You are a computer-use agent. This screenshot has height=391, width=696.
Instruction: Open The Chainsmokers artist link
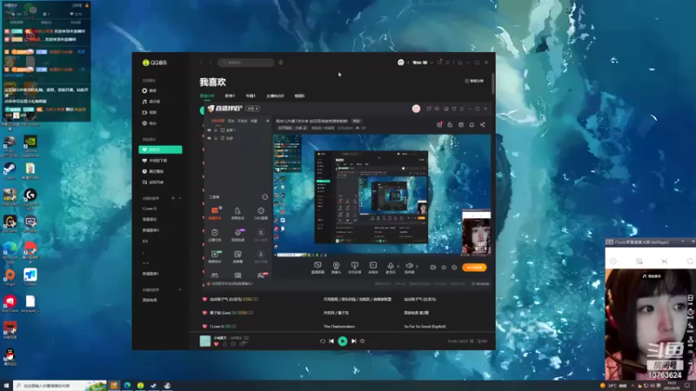[x=339, y=327]
